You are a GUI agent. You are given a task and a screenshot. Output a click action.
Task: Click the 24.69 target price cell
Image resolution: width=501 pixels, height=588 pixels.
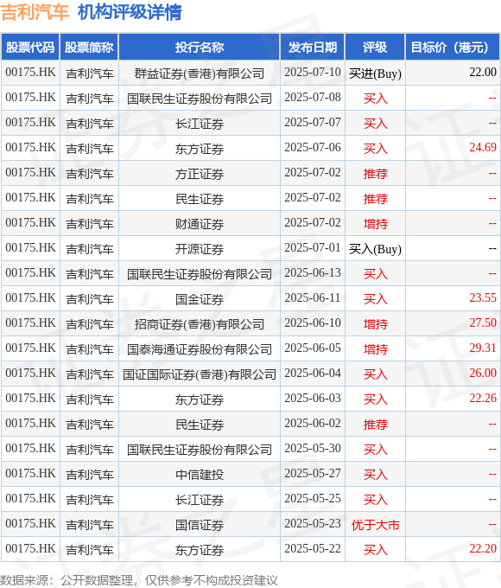point(483,147)
